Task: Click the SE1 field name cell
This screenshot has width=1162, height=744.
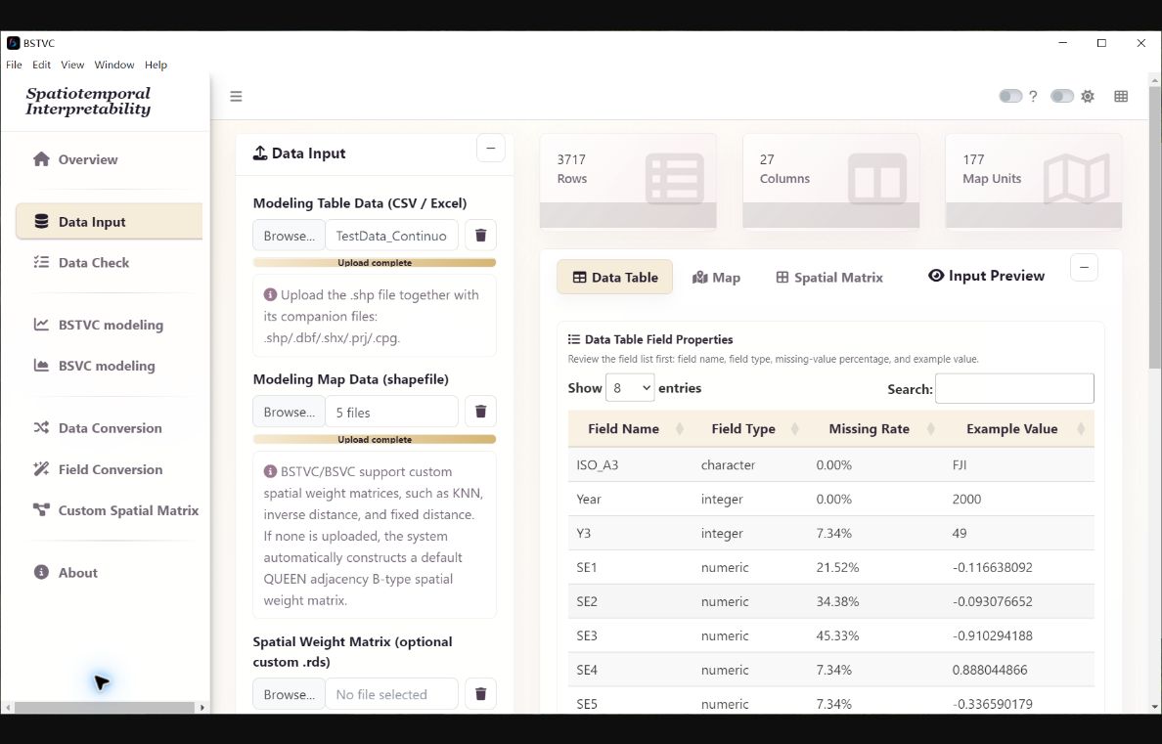Action: tap(631, 567)
